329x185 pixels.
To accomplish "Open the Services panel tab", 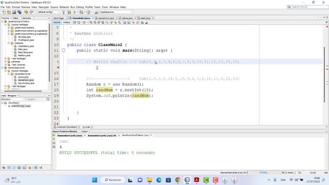I will [27, 18].
